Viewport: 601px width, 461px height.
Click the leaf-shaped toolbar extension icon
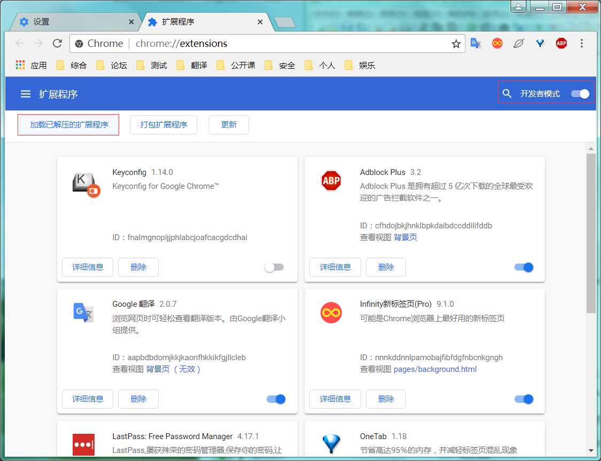point(519,43)
